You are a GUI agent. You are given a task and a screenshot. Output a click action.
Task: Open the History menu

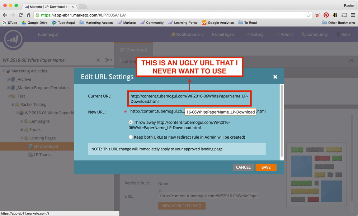(x=256, y=34)
